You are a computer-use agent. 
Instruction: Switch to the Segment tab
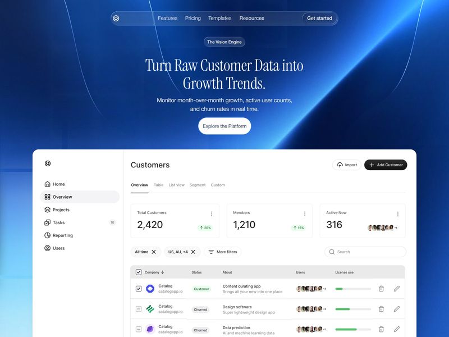click(198, 185)
